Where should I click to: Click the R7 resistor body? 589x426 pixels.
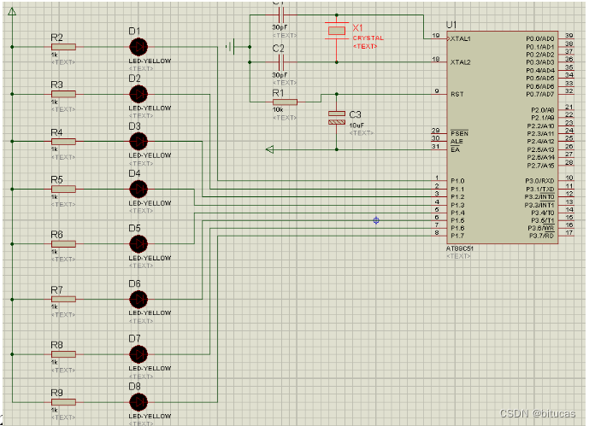(x=63, y=300)
